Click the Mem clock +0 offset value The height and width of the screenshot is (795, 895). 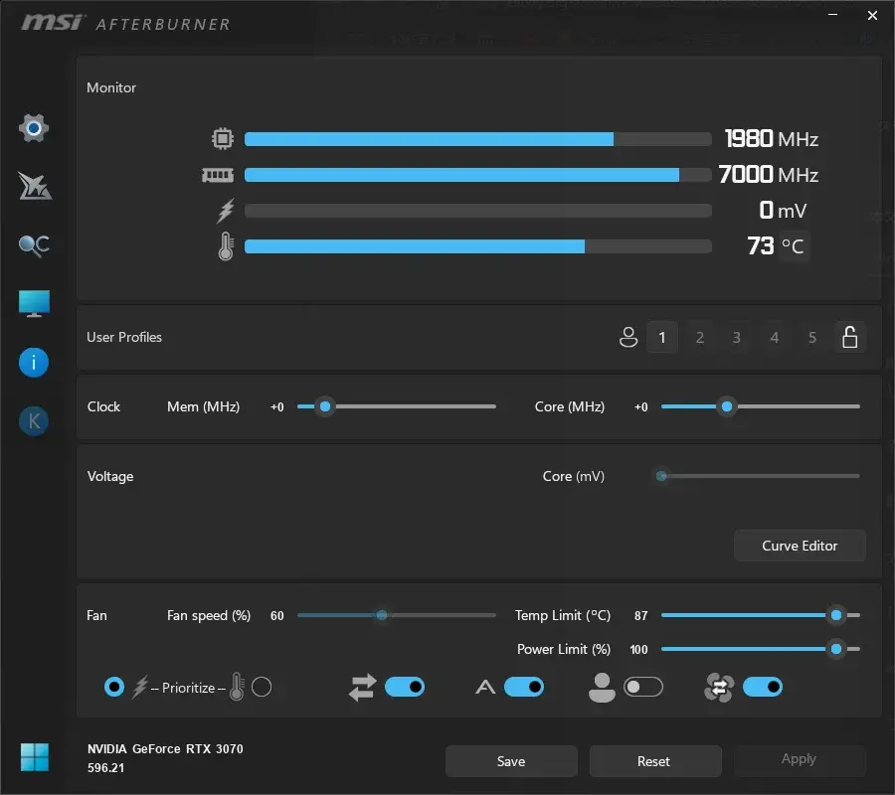pyautogui.click(x=277, y=406)
